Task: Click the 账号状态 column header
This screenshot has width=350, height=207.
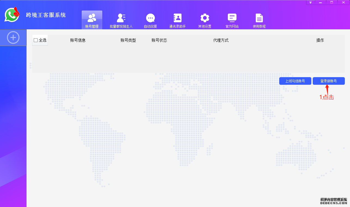Action: [x=159, y=40]
